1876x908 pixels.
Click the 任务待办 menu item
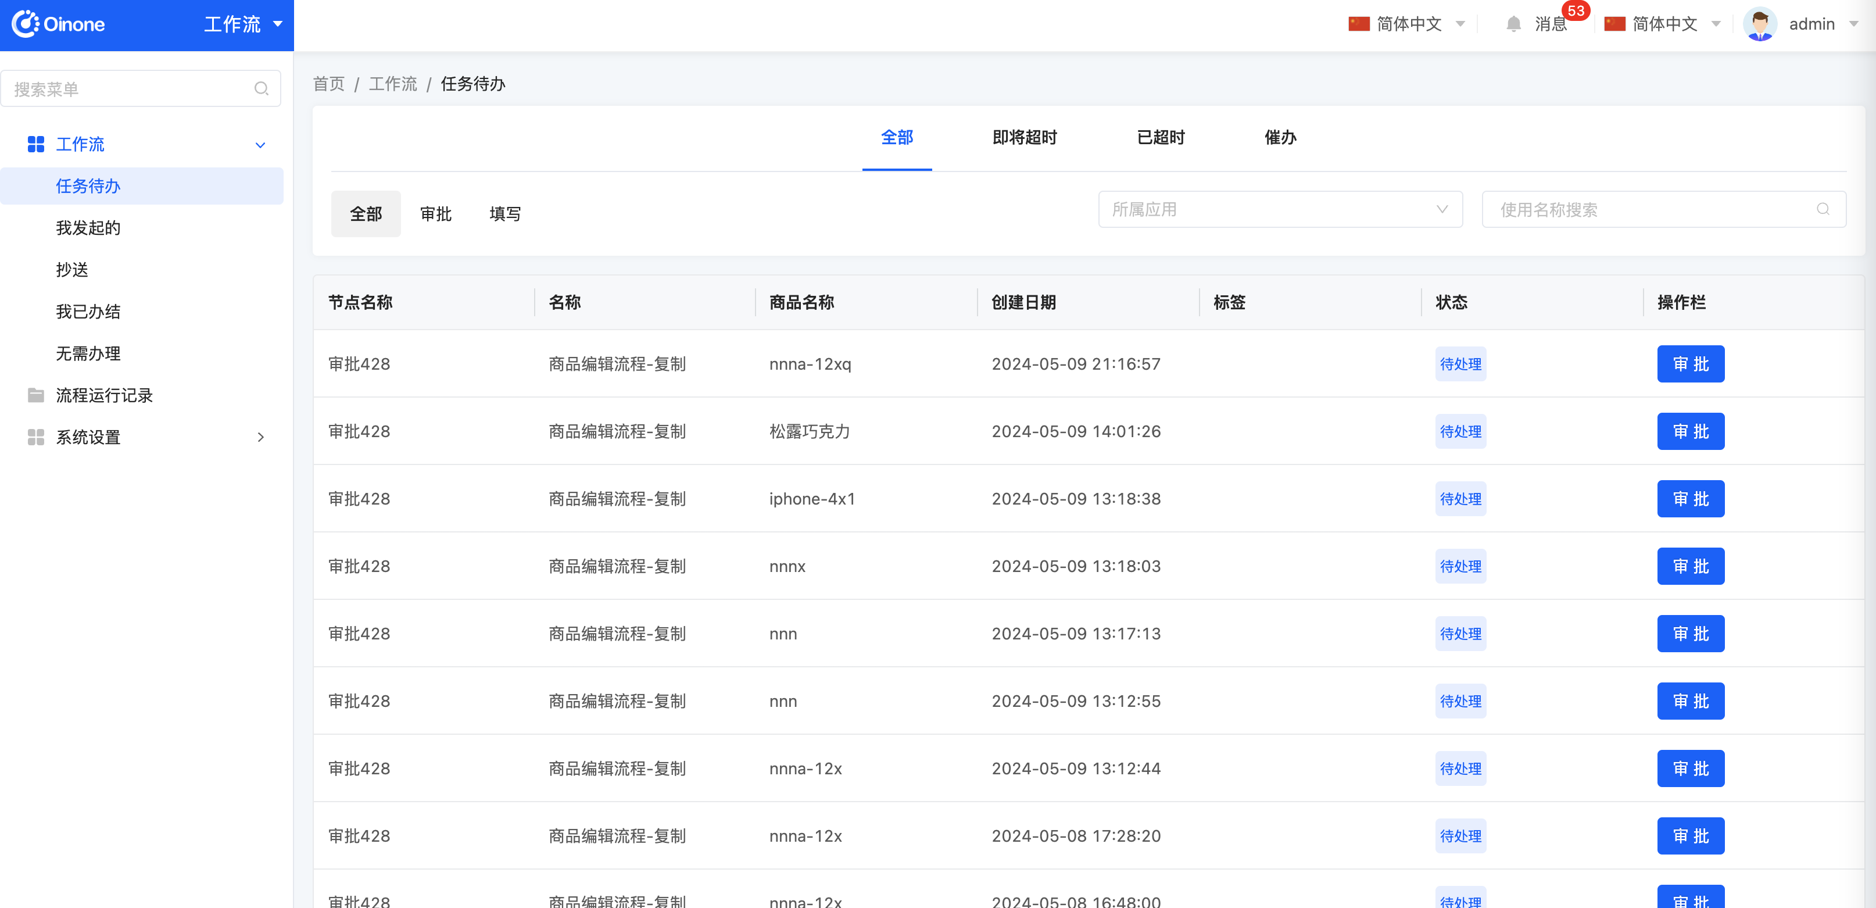(88, 185)
